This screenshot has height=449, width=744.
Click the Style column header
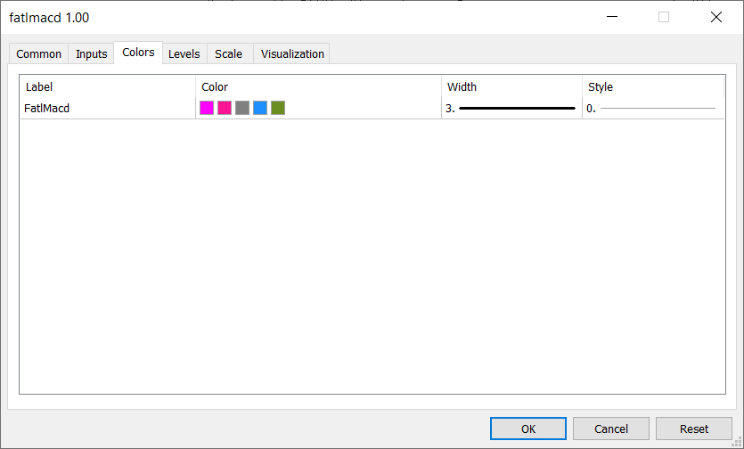click(x=653, y=86)
